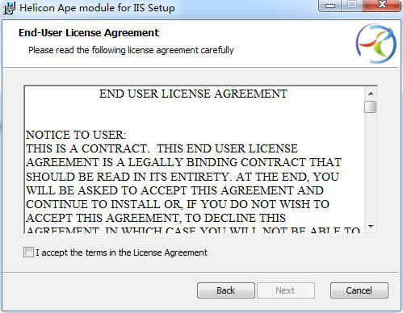Click the license scrollbar up arrow
This screenshot has width=403, height=313.
tap(371, 94)
